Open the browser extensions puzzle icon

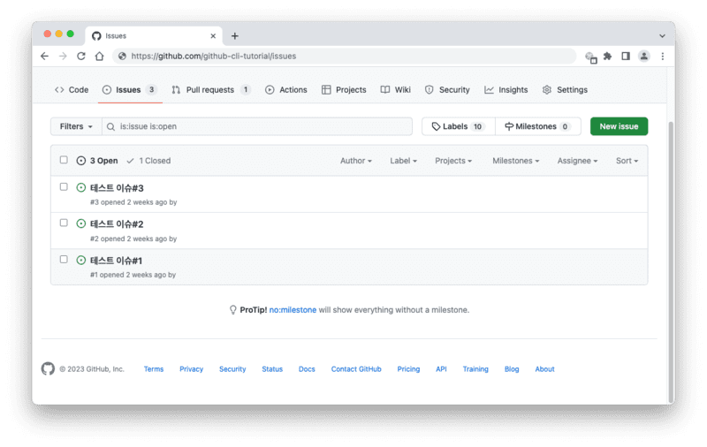(x=608, y=56)
